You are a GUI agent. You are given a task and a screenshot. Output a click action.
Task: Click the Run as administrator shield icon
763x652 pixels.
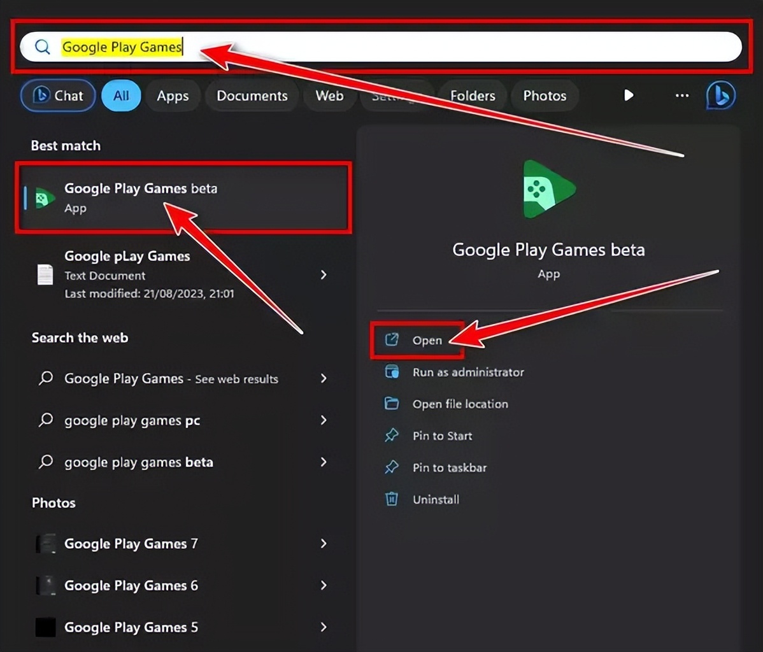point(391,372)
